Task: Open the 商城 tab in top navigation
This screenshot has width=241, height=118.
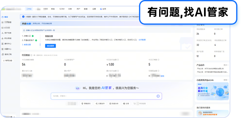Action: tap(53, 9)
